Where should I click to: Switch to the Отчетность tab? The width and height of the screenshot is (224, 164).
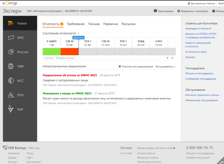click(x=51, y=24)
